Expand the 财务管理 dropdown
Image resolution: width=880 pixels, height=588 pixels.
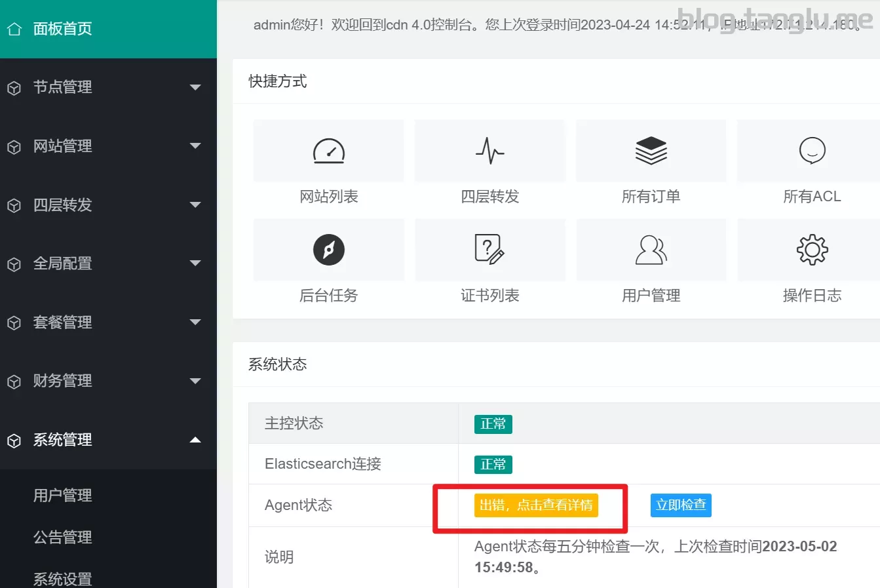click(x=195, y=381)
